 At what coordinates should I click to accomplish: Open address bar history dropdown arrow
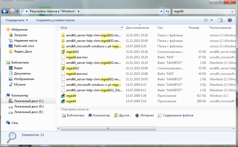[x=162, y=12]
